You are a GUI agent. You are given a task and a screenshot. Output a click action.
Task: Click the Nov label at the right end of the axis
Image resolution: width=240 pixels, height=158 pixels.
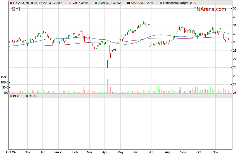215,152
